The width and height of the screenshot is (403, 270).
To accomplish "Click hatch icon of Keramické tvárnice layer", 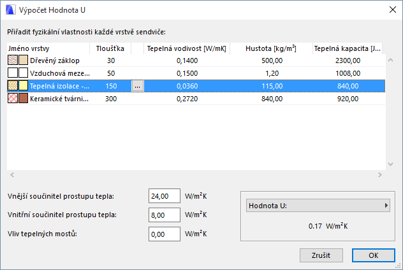I will (x=12, y=99).
